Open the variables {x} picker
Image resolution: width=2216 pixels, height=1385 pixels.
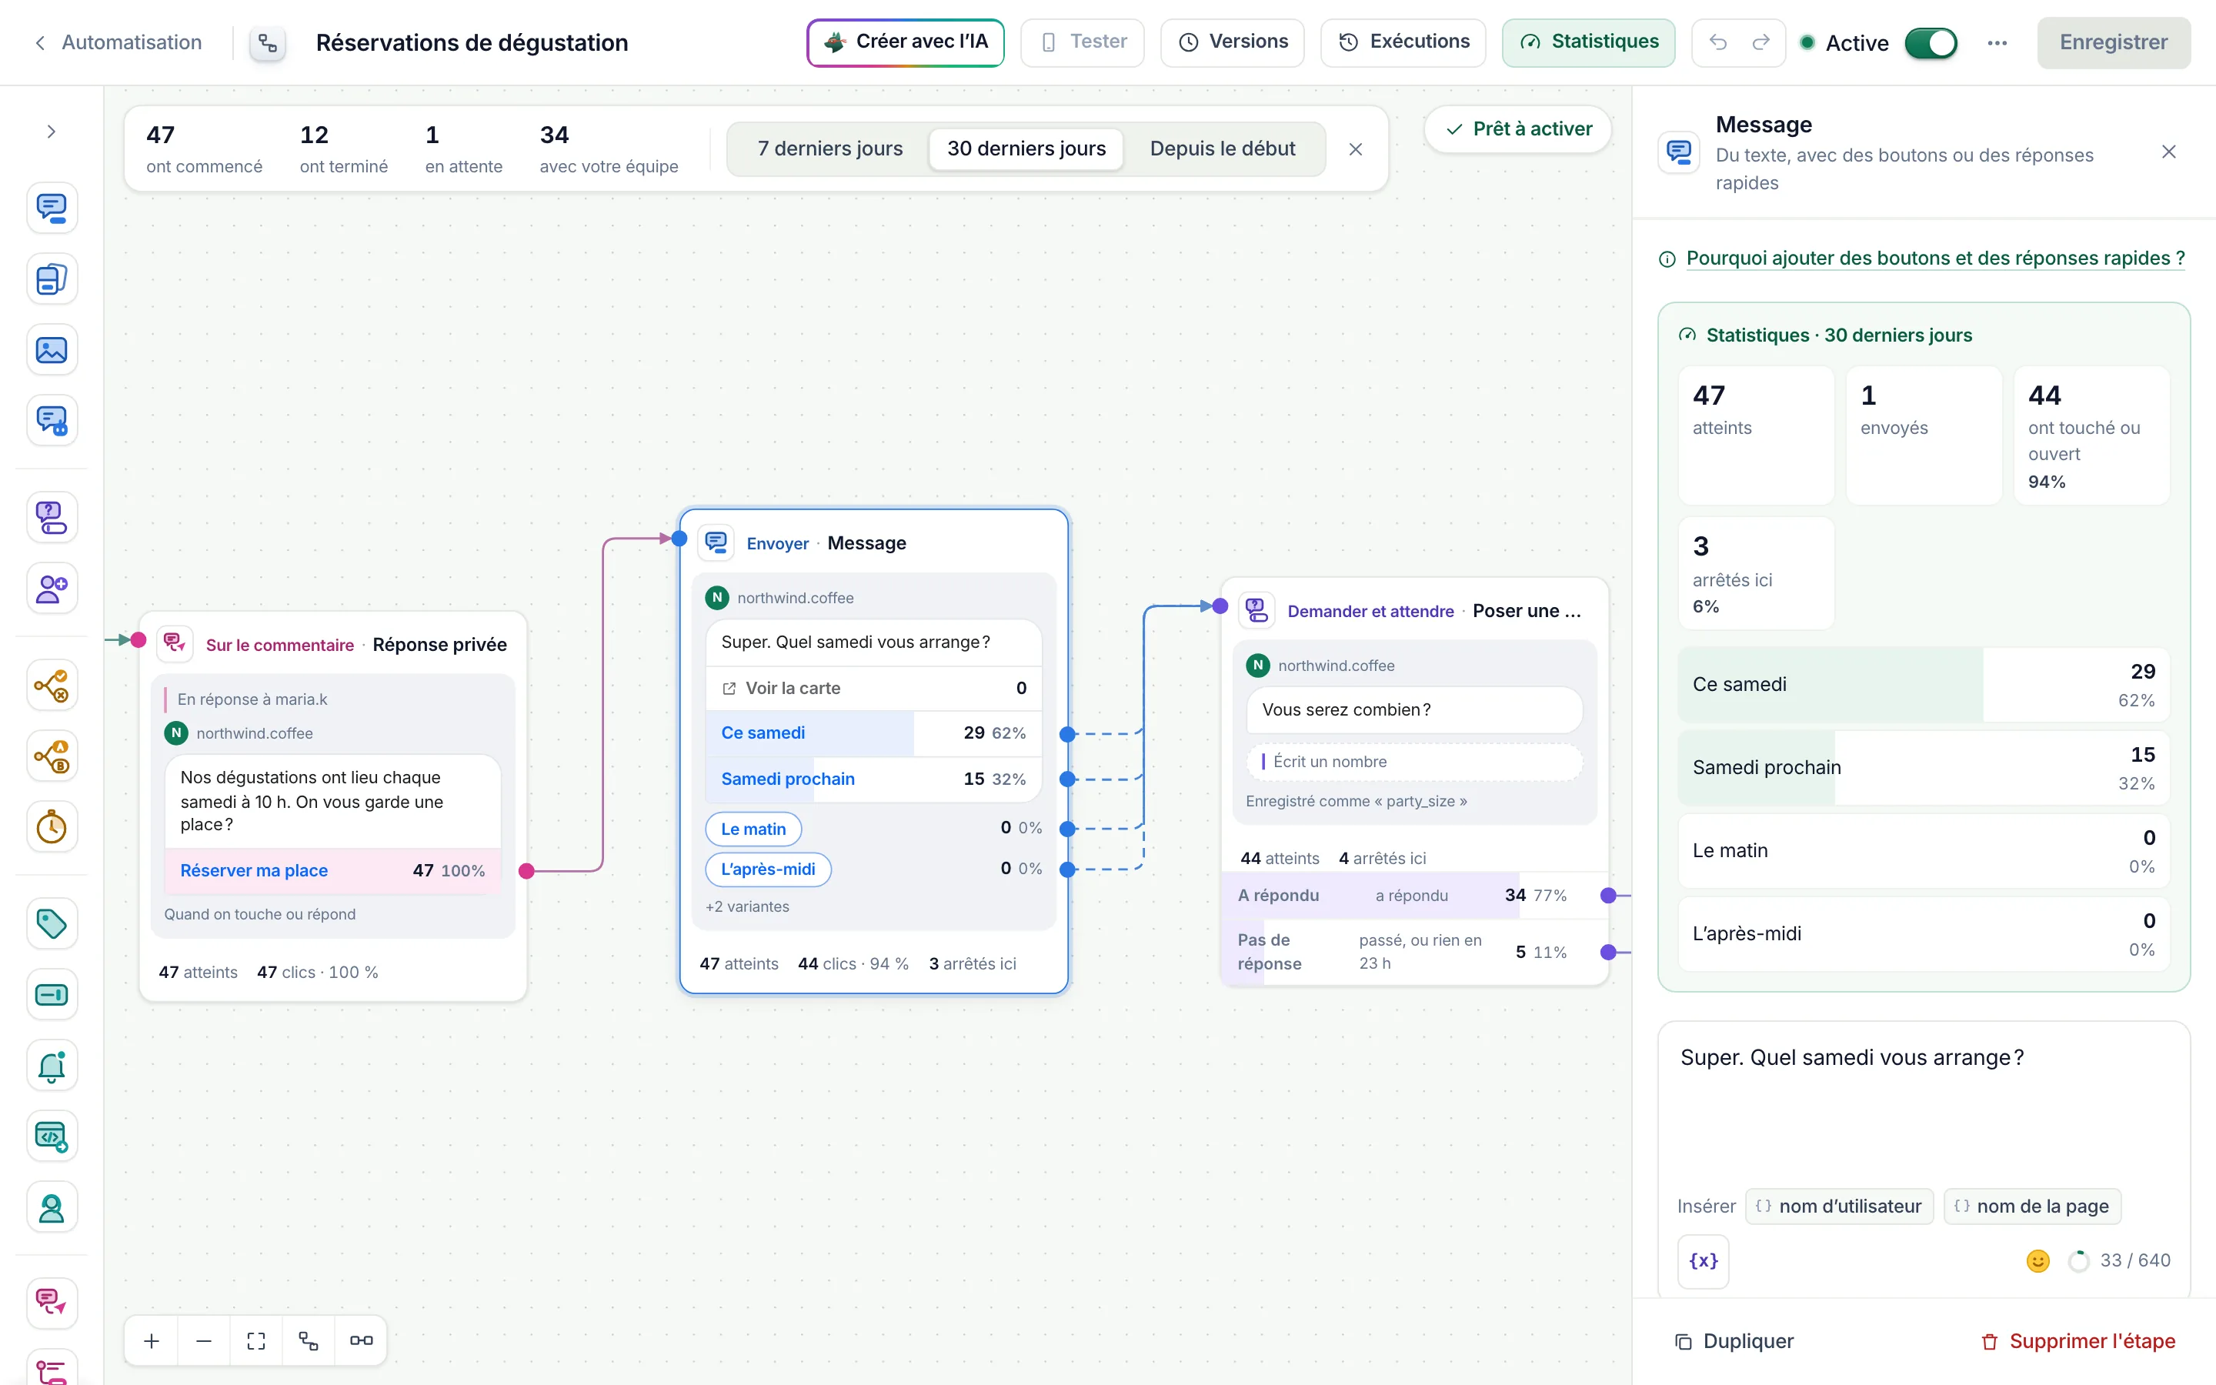pyautogui.click(x=1704, y=1260)
